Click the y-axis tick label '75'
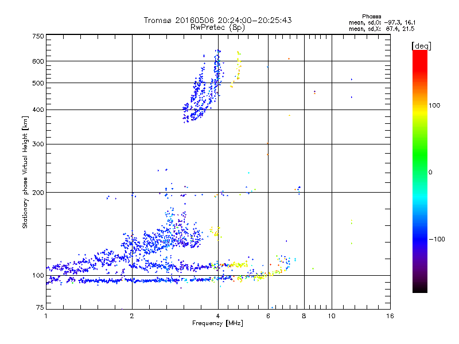Viewport: 459px width, 344px height. pos(40,307)
